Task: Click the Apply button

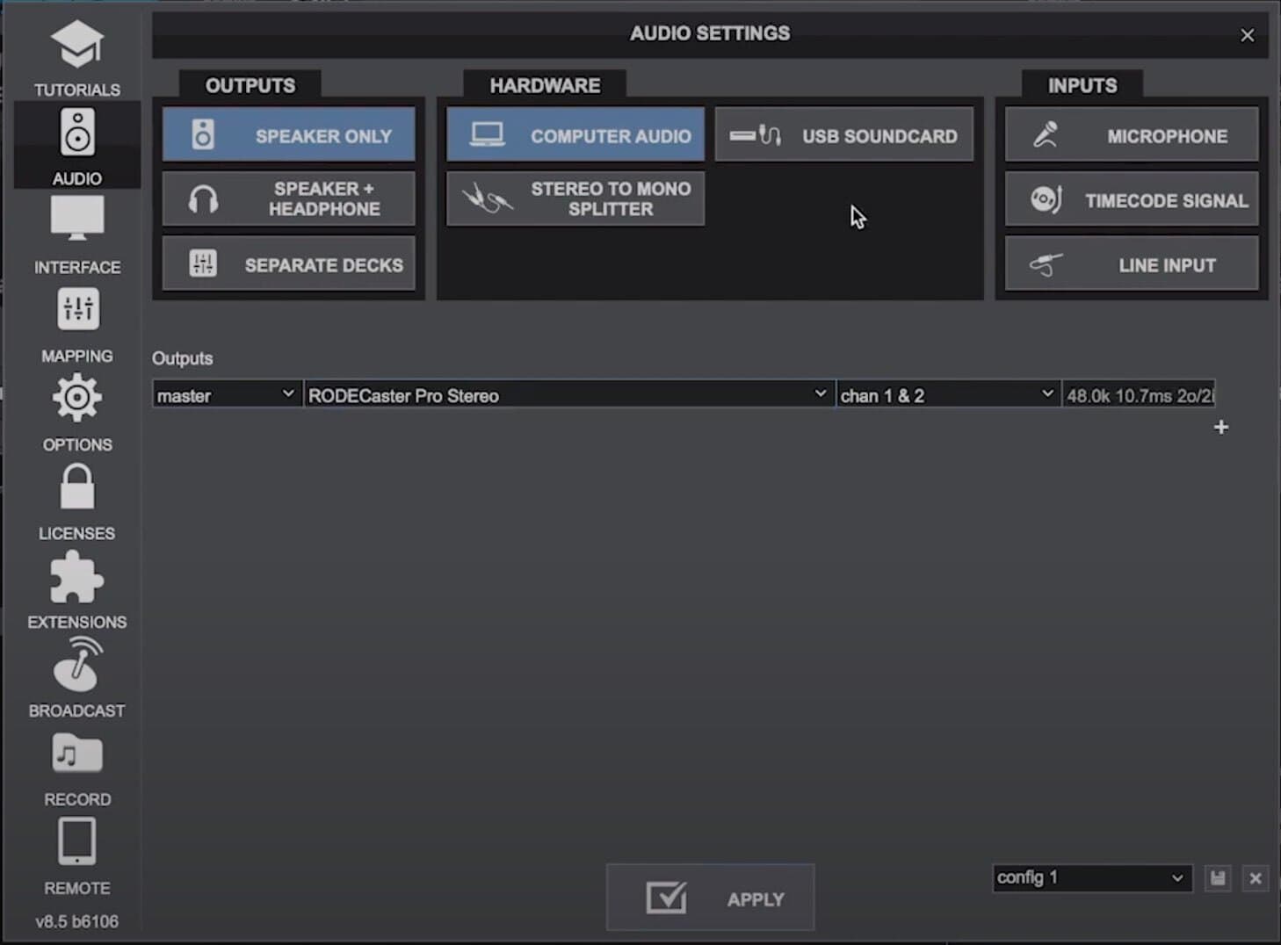Action: [710, 897]
